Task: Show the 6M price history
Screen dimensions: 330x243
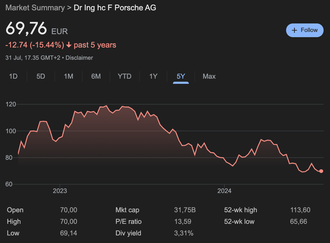Action: [x=96, y=76]
